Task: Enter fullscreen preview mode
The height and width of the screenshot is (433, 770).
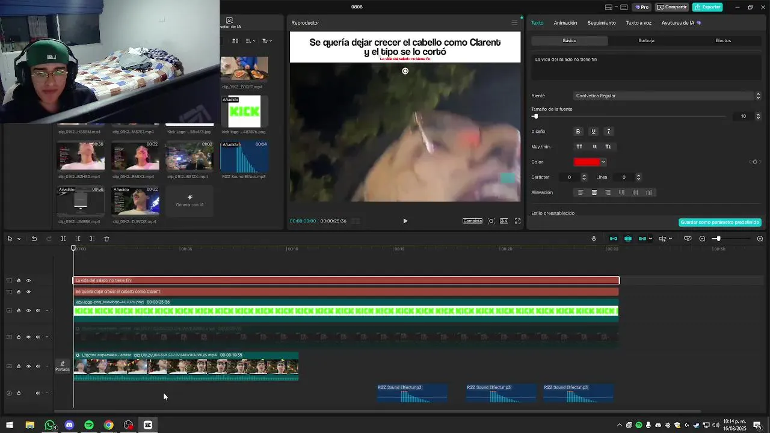Action: click(517, 221)
